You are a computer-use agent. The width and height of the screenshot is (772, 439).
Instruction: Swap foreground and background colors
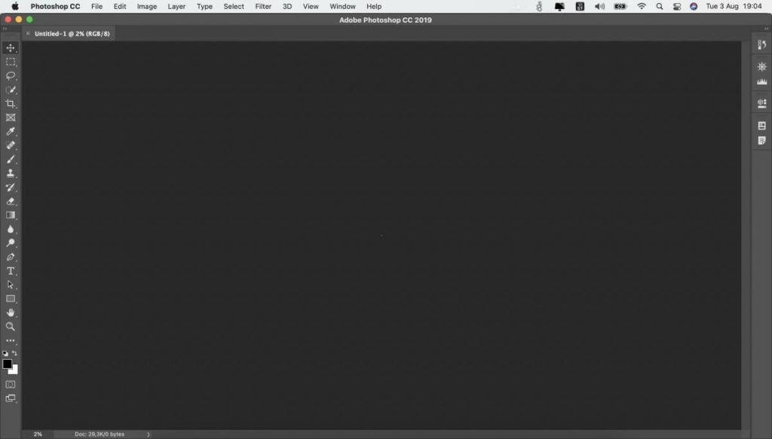[x=15, y=353]
